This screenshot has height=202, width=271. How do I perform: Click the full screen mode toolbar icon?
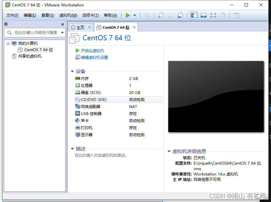[x=213, y=15]
